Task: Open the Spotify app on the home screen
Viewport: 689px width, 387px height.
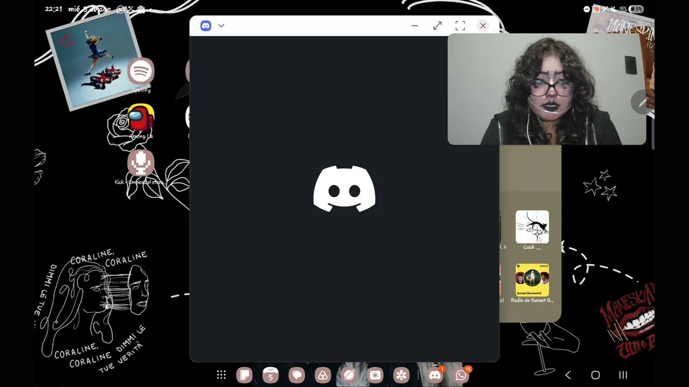Action: pyautogui.click(x=141, y=71)
